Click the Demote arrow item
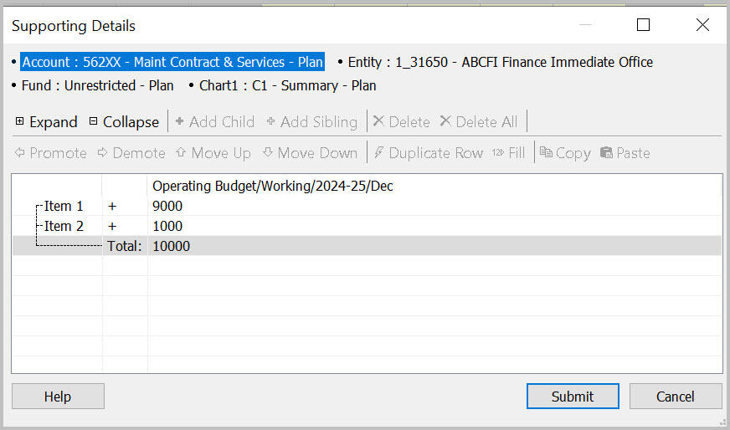The image size is (730, 430). tap(131, 153)
